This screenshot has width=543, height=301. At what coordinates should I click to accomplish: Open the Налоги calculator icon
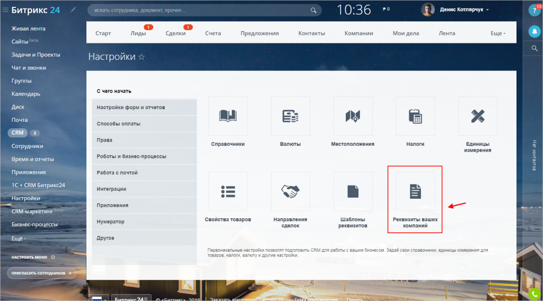click(415, 116)
